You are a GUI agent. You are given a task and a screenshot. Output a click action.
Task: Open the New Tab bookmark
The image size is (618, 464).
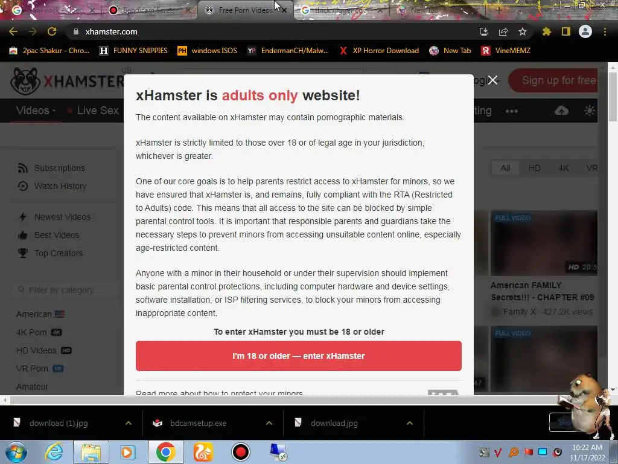pyautogui.click(x=450, y=51)
